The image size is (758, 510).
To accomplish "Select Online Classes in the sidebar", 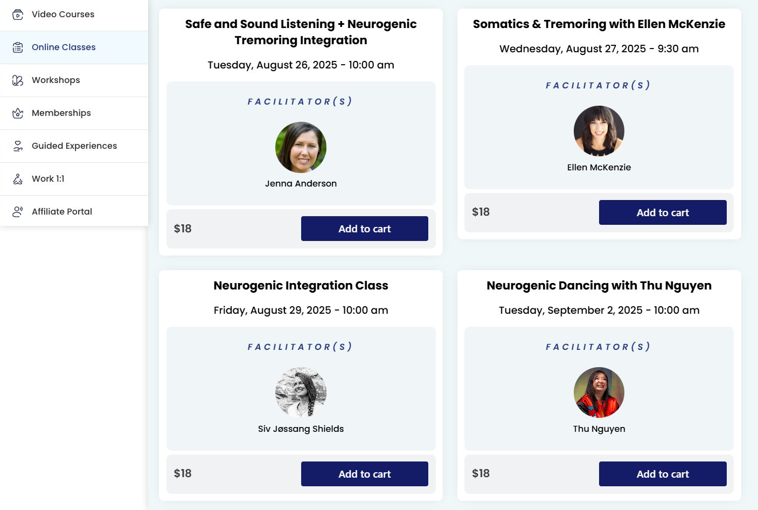I will (x=64, y=47).
